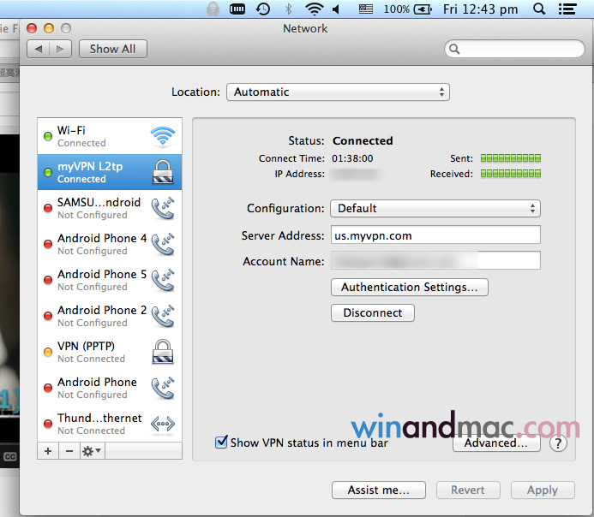
Task: Click the Connect Time value 01:38:00
Action: click(x=352, y=158)
